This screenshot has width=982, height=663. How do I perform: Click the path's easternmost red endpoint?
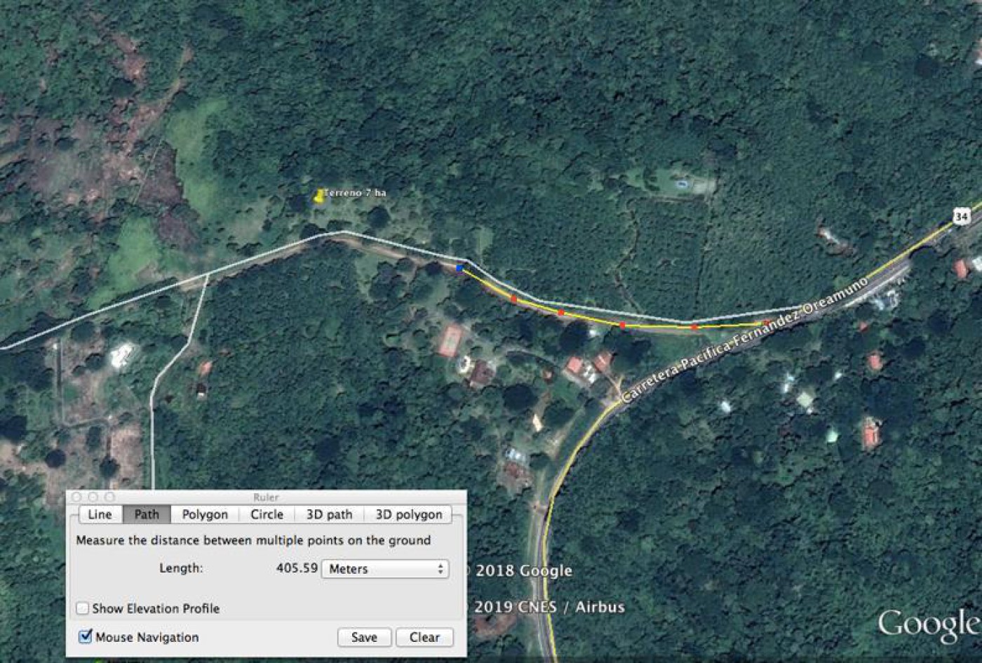(766, 323)
